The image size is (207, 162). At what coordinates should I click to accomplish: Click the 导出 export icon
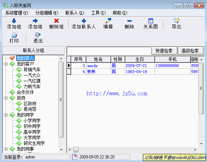point(177,21)
